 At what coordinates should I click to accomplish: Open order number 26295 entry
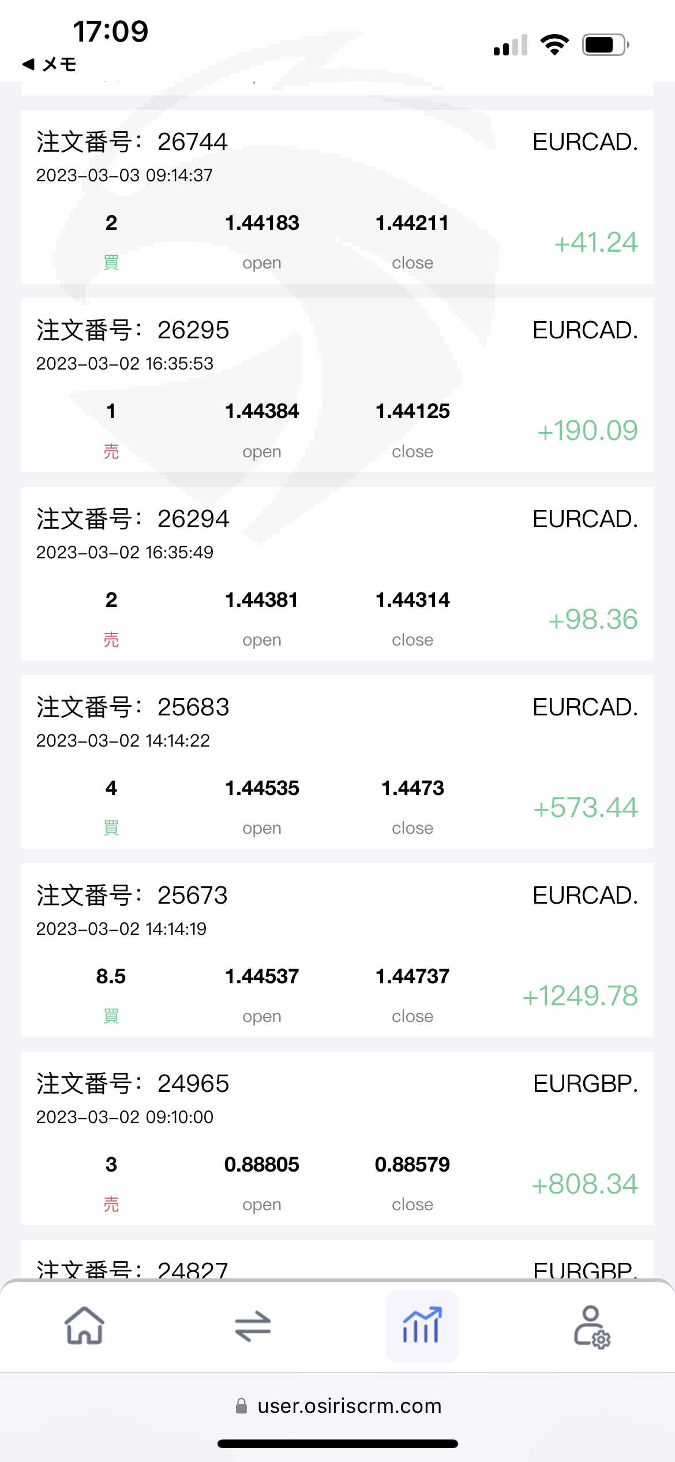133,330
